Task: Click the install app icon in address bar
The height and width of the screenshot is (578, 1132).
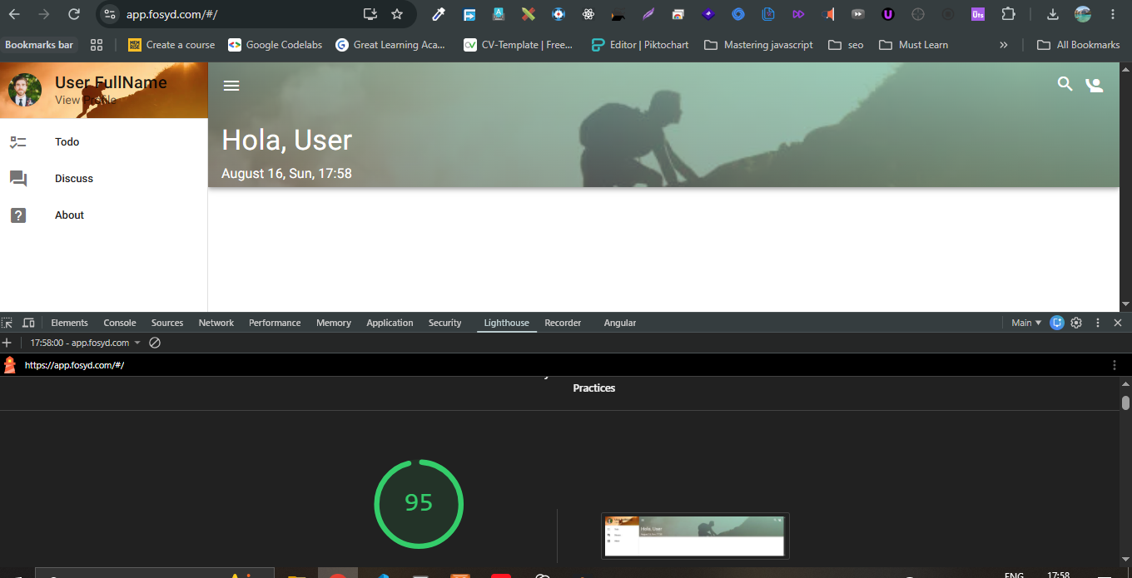Action: 370,14
